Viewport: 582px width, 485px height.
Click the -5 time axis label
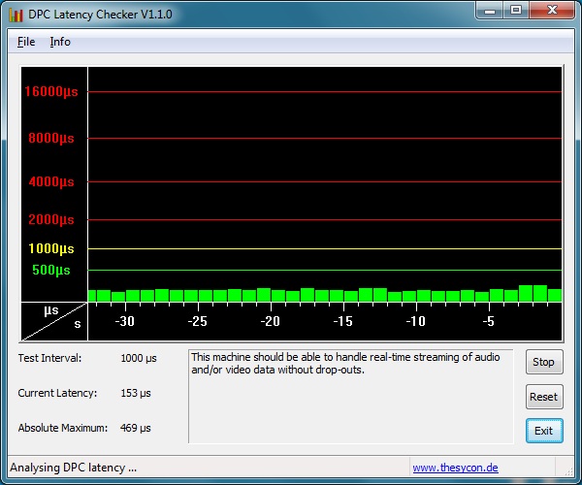point(489,321)
